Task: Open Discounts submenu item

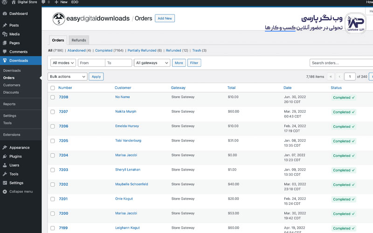Action: (x=11, y=92)
